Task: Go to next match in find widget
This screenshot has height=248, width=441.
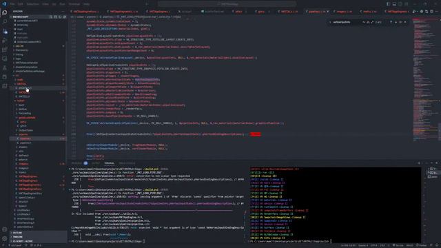Action: [396, 22]
